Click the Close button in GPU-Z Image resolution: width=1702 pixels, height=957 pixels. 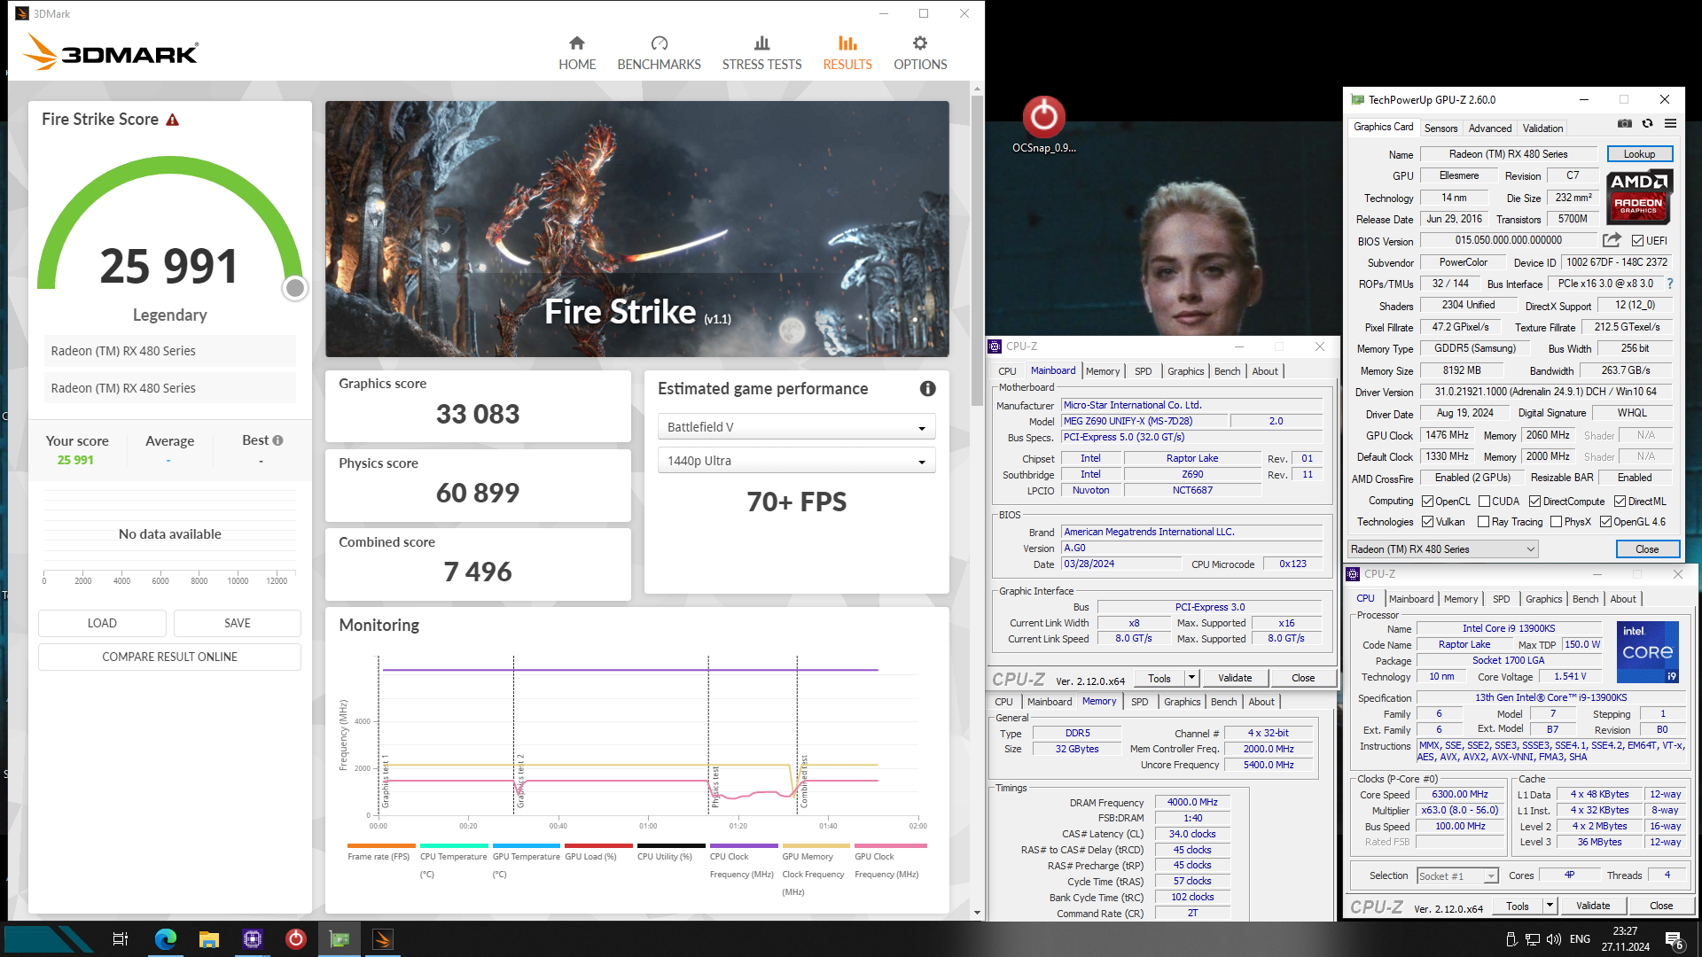coord(1646,549)
